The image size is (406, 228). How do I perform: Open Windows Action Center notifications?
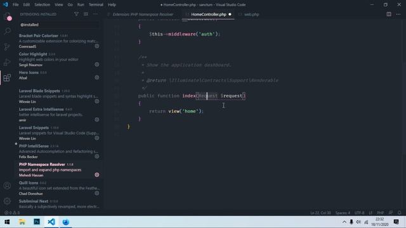coord(396,222)
